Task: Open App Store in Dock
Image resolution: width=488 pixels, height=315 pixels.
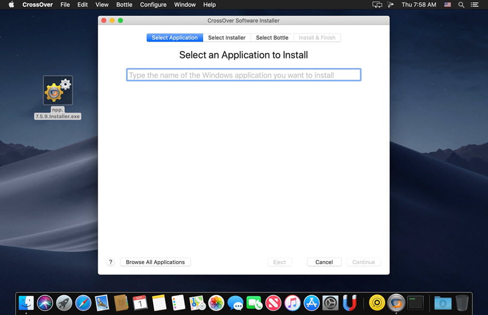Action: click(312, 303)
